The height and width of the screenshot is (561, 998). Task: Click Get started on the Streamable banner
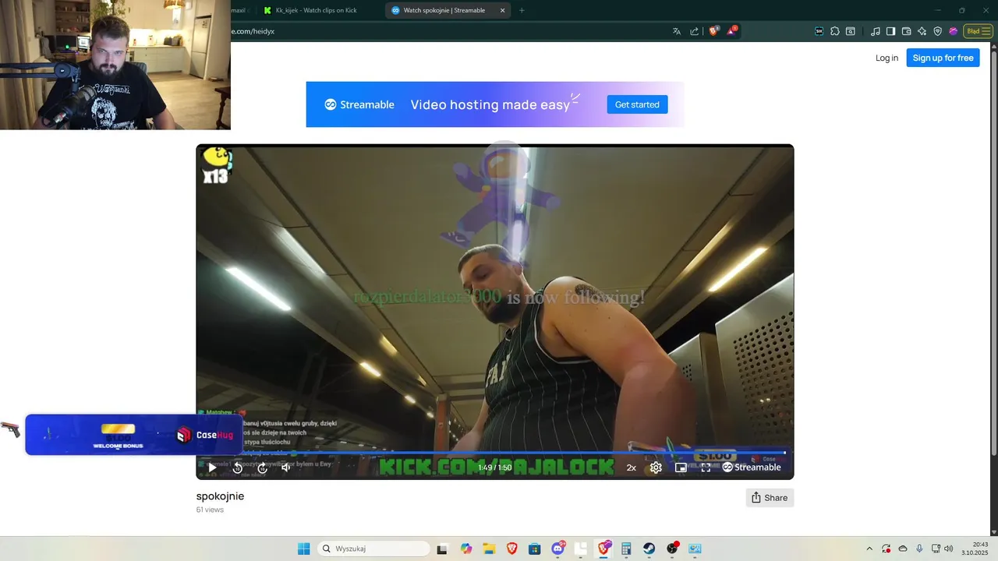637,104
